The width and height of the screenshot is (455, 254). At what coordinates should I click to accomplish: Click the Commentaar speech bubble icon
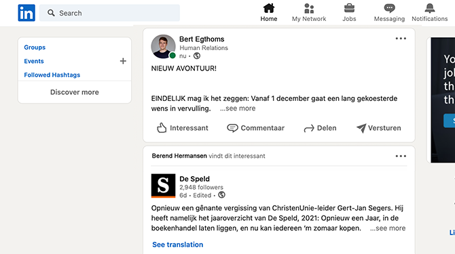pyautogui.click(x=232, y=128)
